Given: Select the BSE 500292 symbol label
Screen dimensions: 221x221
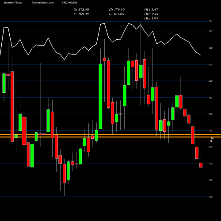Looking at the screenshot, I should click(69, 3).
